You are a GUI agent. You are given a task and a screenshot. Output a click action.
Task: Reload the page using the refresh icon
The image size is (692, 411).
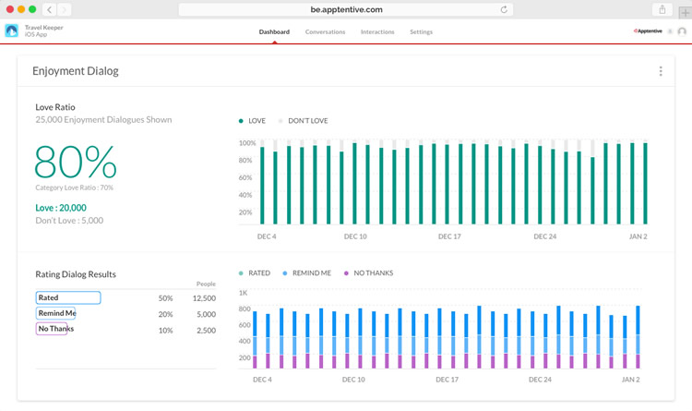pos(504,9)
